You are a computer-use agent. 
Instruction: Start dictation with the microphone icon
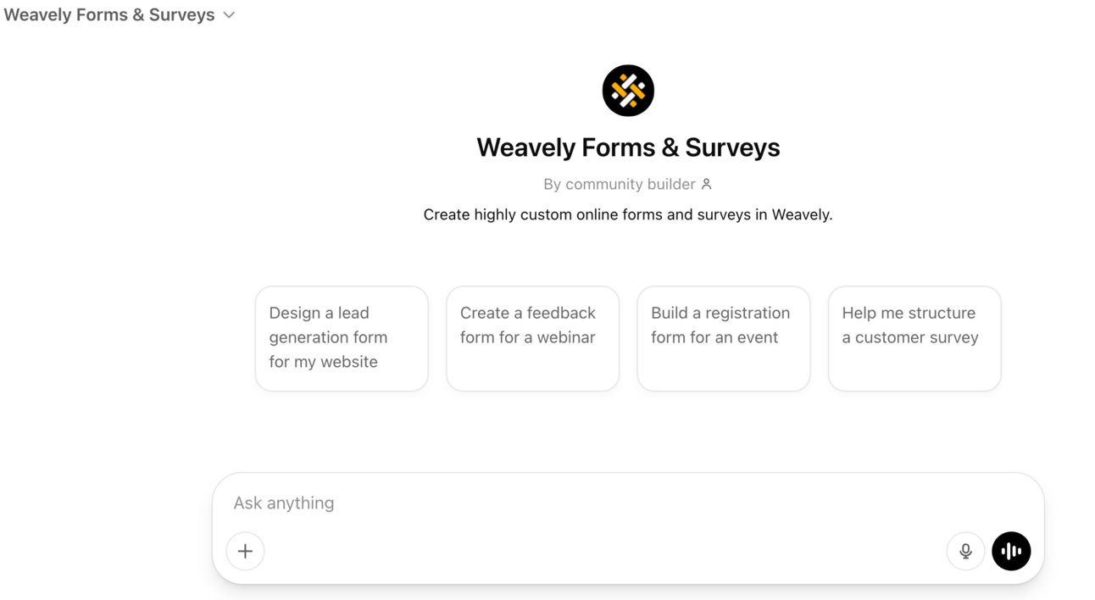point(965,551)
